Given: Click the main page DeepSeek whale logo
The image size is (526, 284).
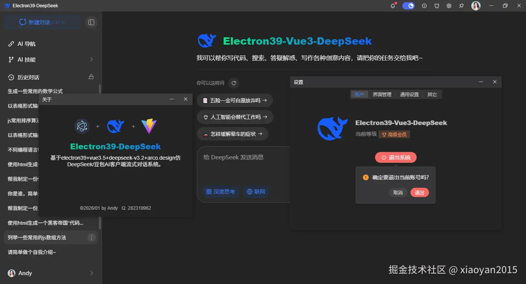Looking at the screenshot, I should (x=207, y=40).
